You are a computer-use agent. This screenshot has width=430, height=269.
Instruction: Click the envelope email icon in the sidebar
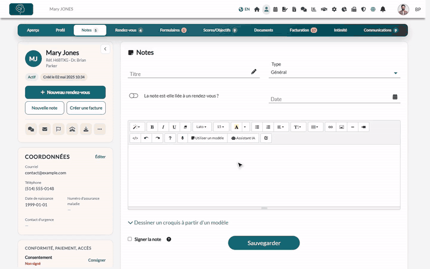pos(45,129)
